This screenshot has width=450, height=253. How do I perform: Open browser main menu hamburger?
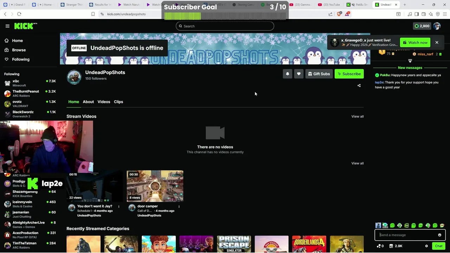(x=445, y=14)
